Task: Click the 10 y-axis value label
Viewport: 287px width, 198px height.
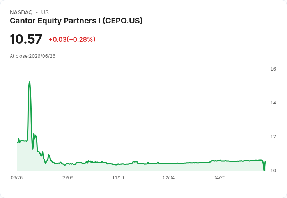Action: point(273,171)
